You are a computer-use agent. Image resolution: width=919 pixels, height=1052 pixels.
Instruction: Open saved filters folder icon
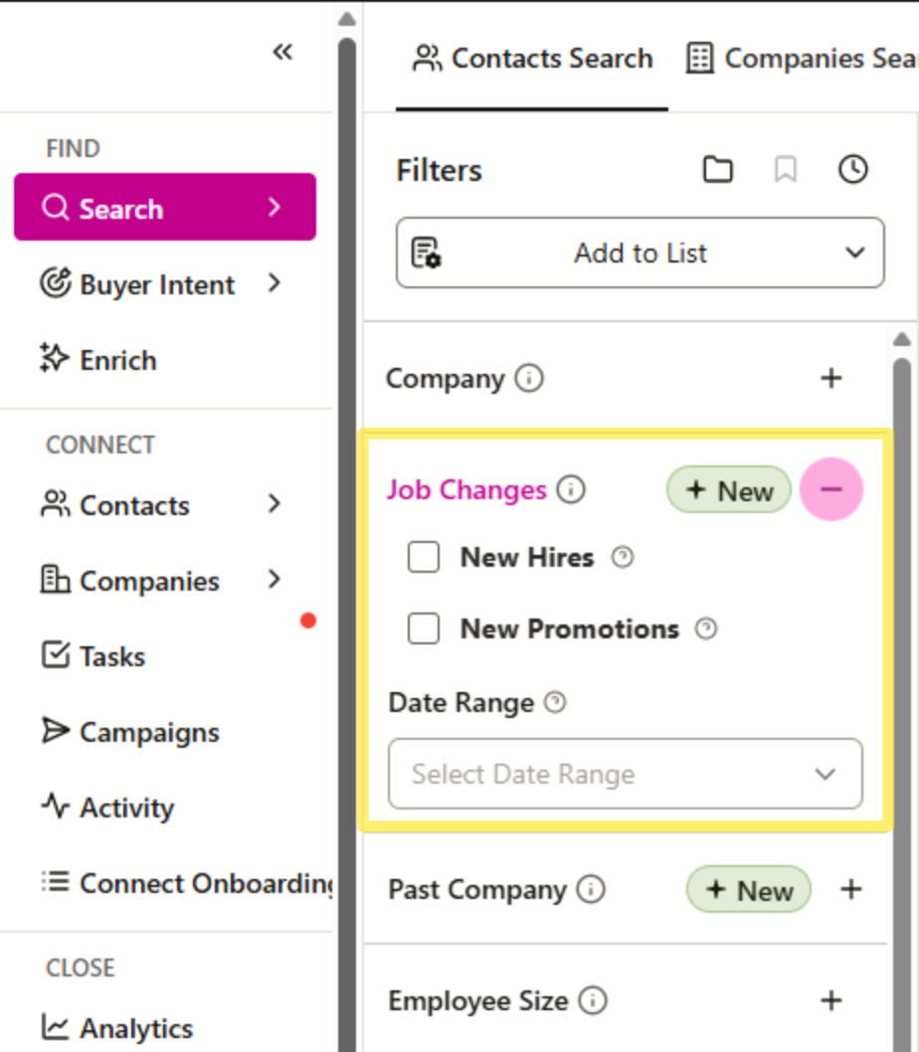pyautogui.click(x=718, y=169)
